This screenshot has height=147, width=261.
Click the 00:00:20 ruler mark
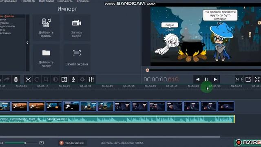click(86, 86)
